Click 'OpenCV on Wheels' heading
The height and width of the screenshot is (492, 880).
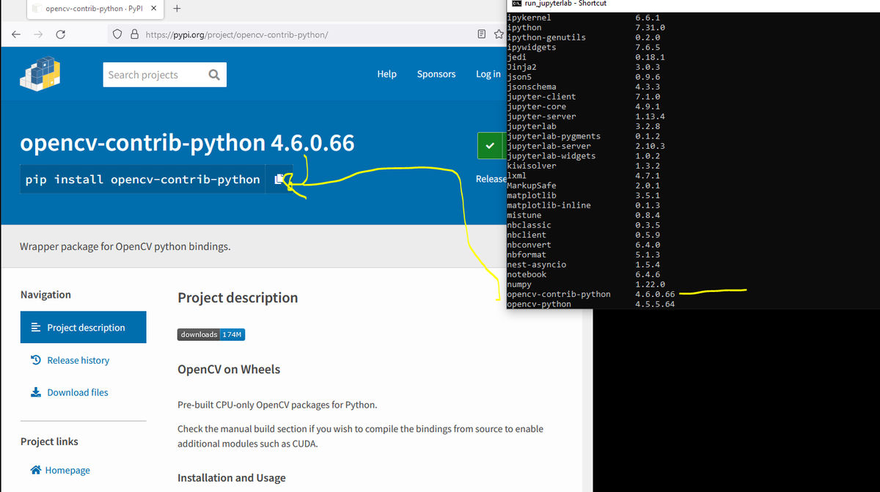(x=229, y=369)
